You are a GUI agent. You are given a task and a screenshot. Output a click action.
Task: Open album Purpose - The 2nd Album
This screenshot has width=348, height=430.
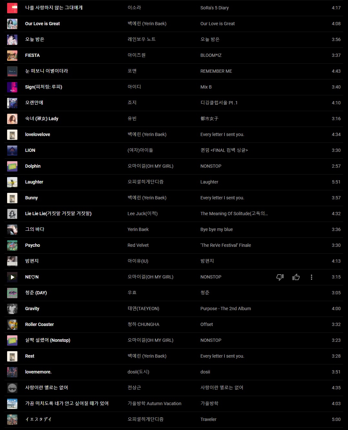click(x=225, y=309)
